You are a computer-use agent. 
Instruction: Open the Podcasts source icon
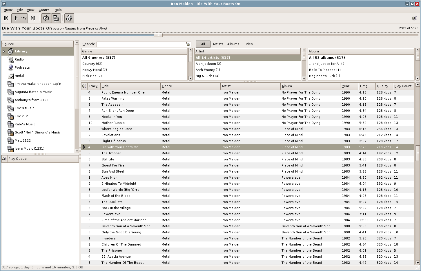click(x=11, y=67)
